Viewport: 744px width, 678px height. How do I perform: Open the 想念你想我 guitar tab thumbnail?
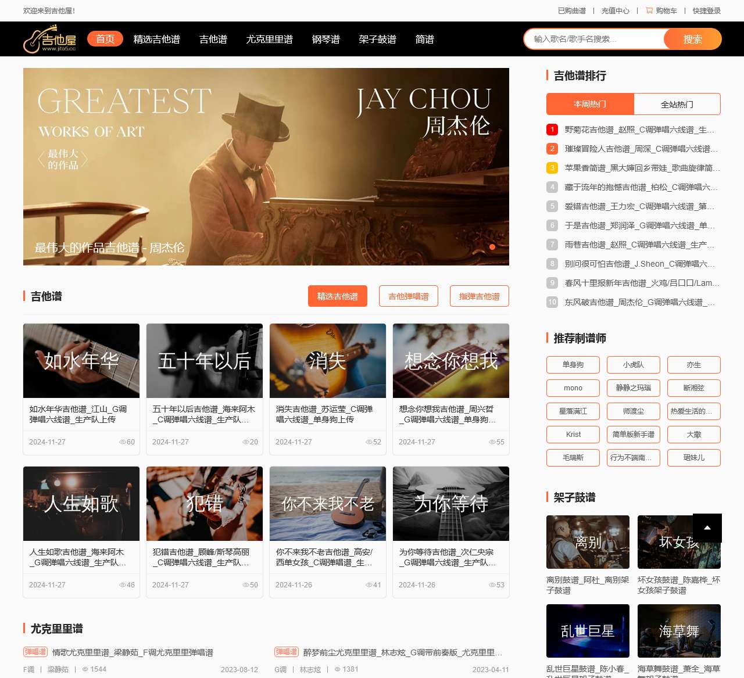coord(451,361)
